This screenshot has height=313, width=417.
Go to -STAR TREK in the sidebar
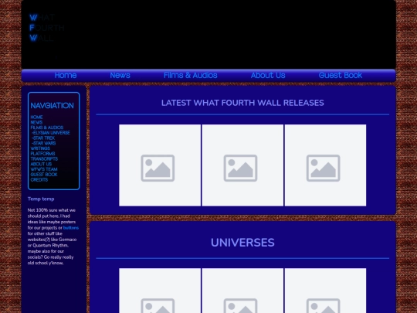pos(43,138)
